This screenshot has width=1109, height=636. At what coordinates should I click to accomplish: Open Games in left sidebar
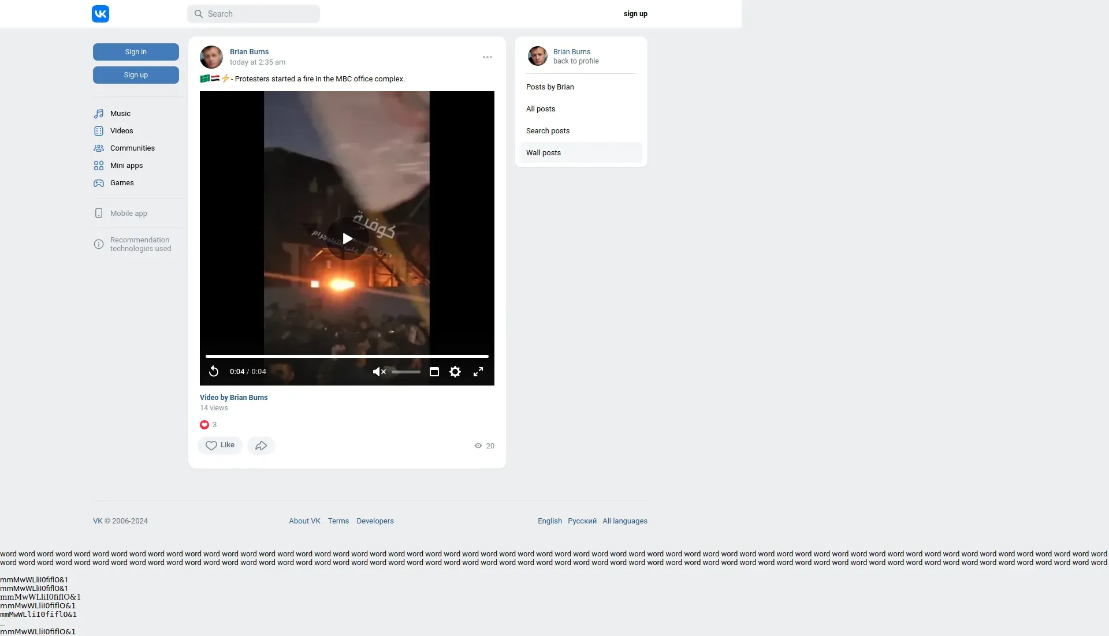pyautogui.click(x=122, y=183)
